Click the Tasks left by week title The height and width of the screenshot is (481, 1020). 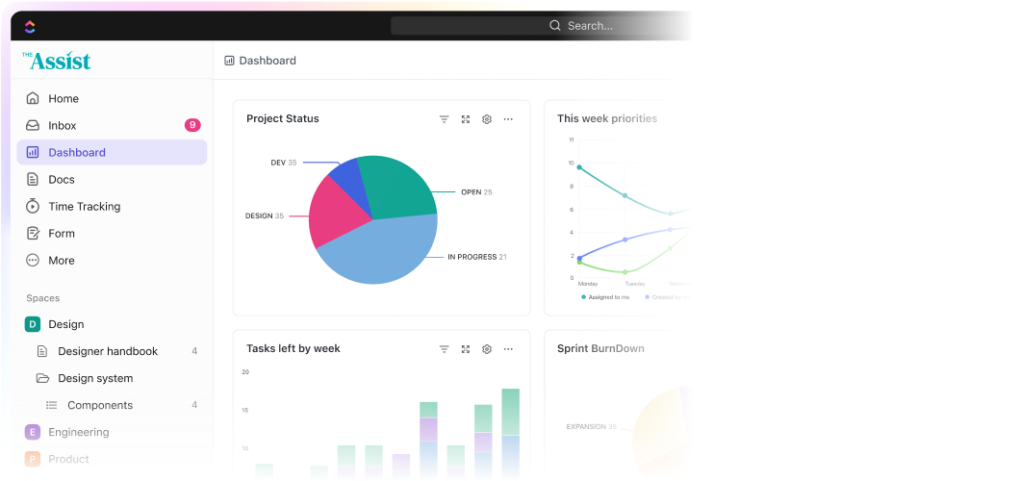click(x=293, y=348)
